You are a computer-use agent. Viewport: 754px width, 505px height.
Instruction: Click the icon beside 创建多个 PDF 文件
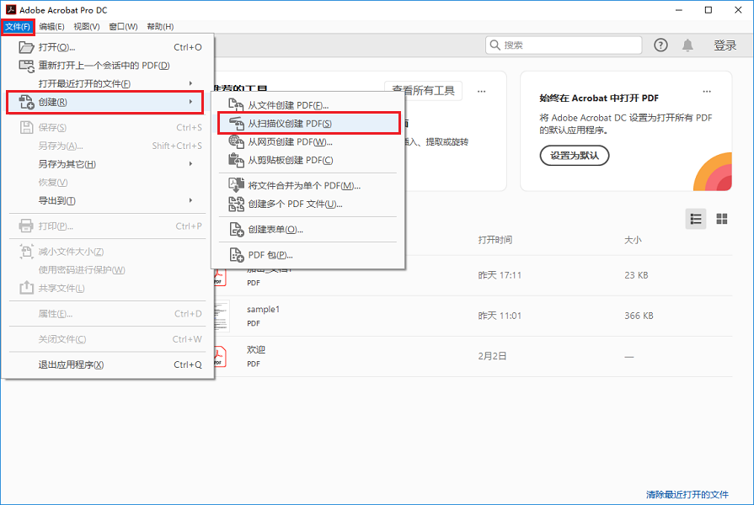click(x=236, y=204)
